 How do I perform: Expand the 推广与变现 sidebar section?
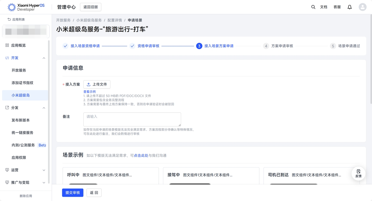click(x=44, y=183)
